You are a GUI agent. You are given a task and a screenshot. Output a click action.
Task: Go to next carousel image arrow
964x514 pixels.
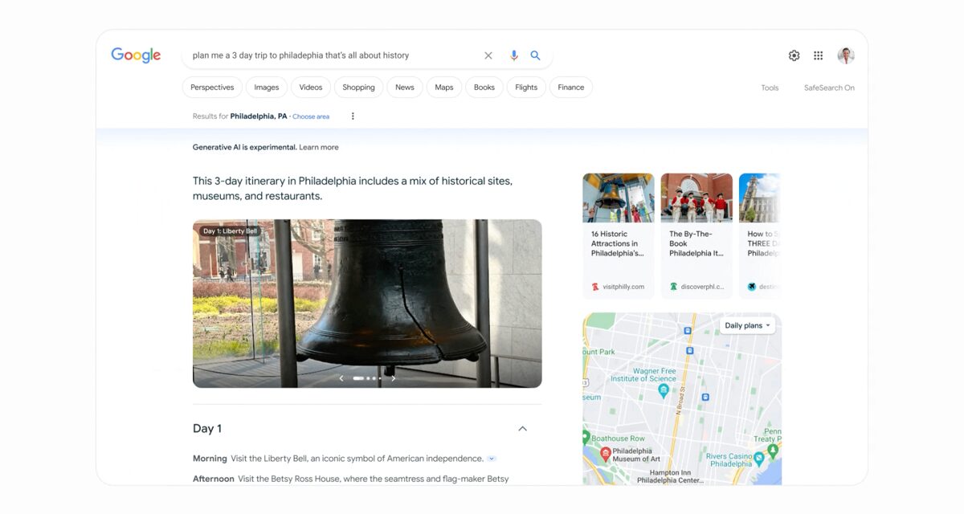pos(393,378)
